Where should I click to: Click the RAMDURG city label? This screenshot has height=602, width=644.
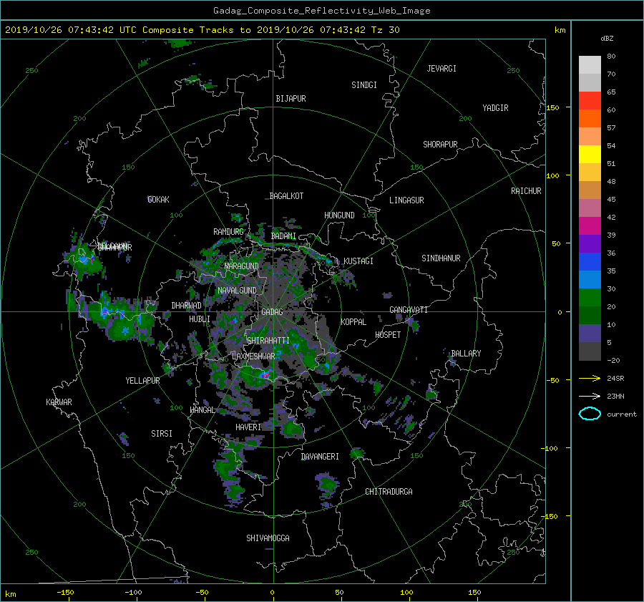(x=228, y=232)
